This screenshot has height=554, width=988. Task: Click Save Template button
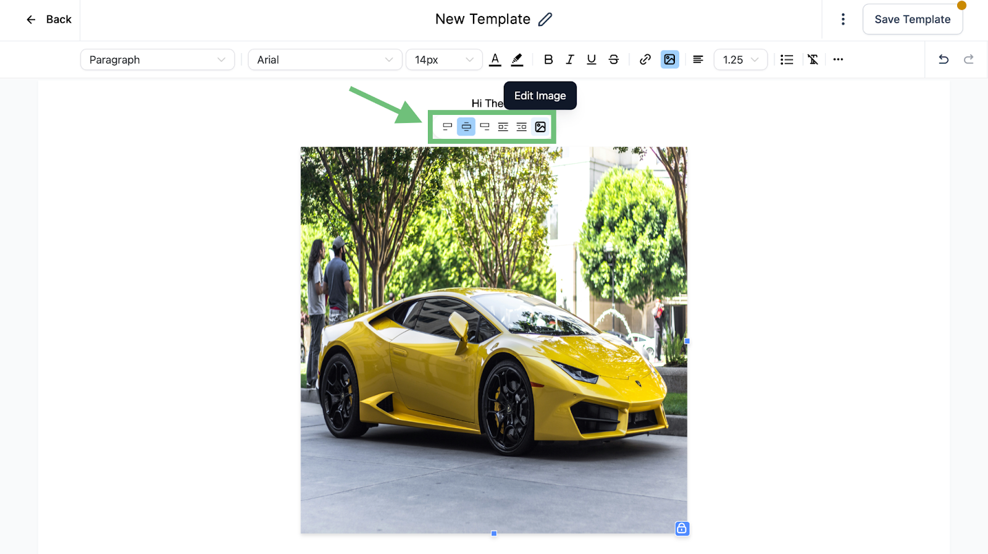[912, 20]
